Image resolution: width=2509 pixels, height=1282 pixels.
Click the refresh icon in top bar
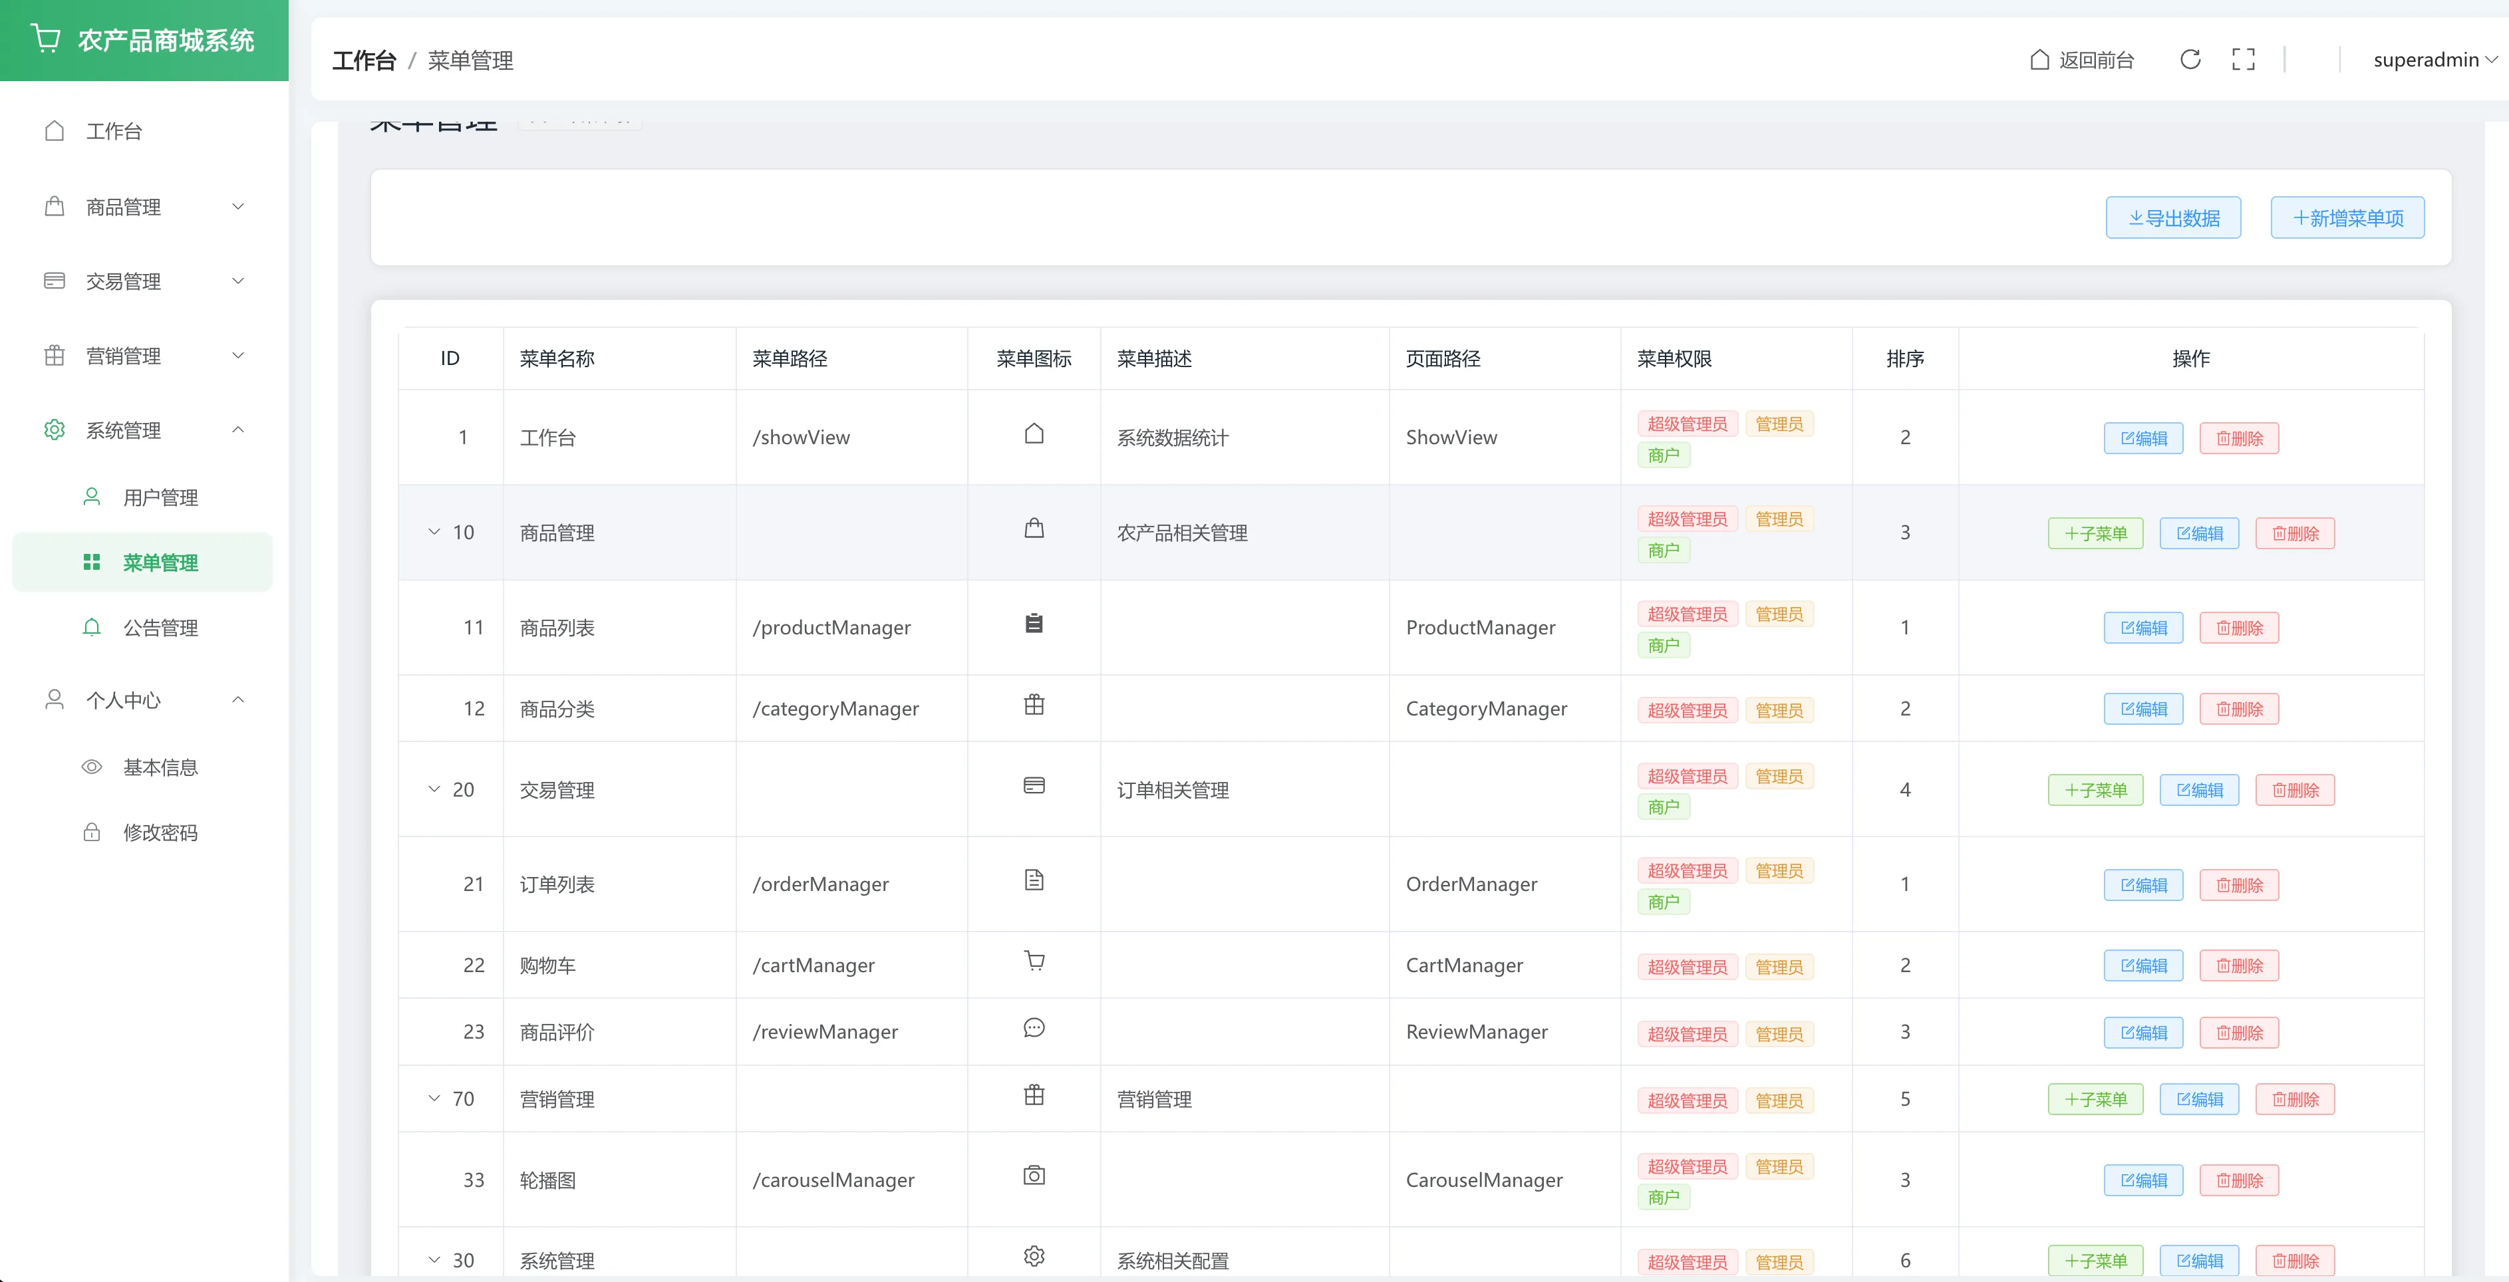(x=2190, y=61)
